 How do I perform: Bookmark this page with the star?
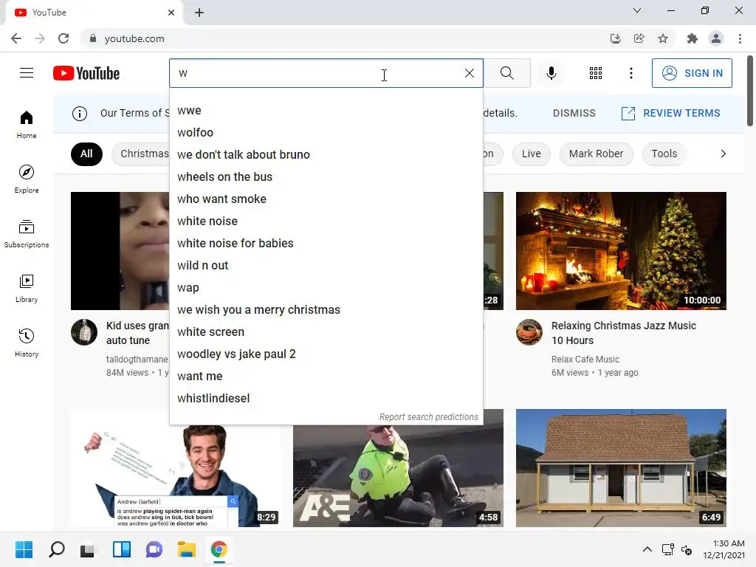[x=663, y=38]
